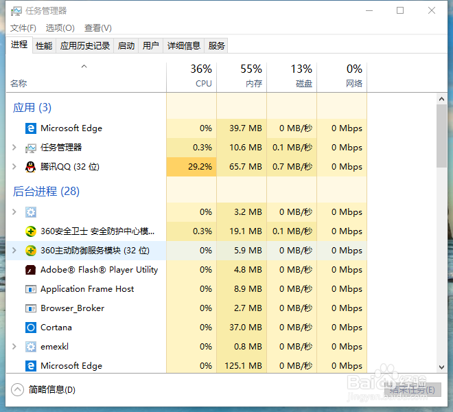Click the Microsoft Edge background process icon
Screen dimensions: 453x412
[x=31, y=366]
